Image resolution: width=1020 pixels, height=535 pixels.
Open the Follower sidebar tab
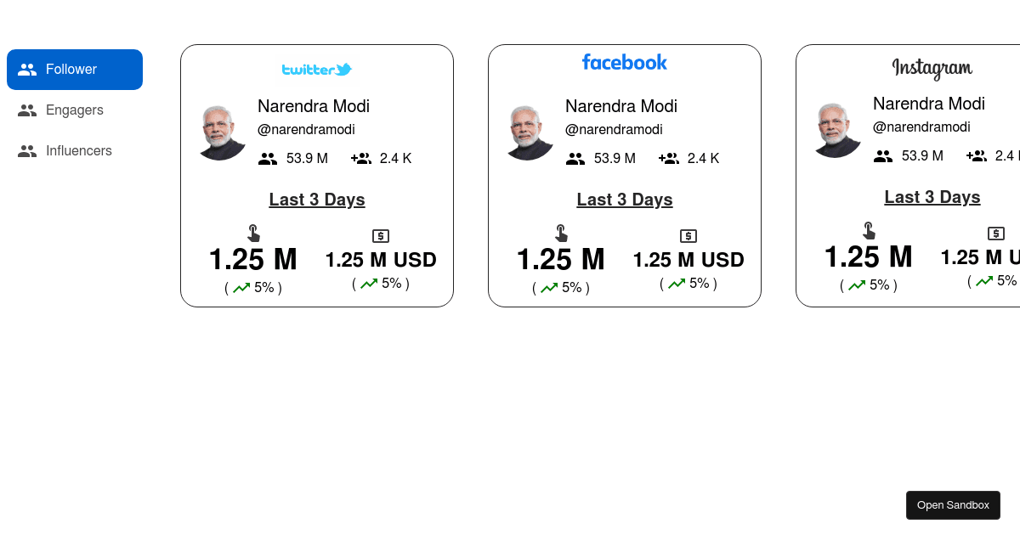tap(74, 70)
